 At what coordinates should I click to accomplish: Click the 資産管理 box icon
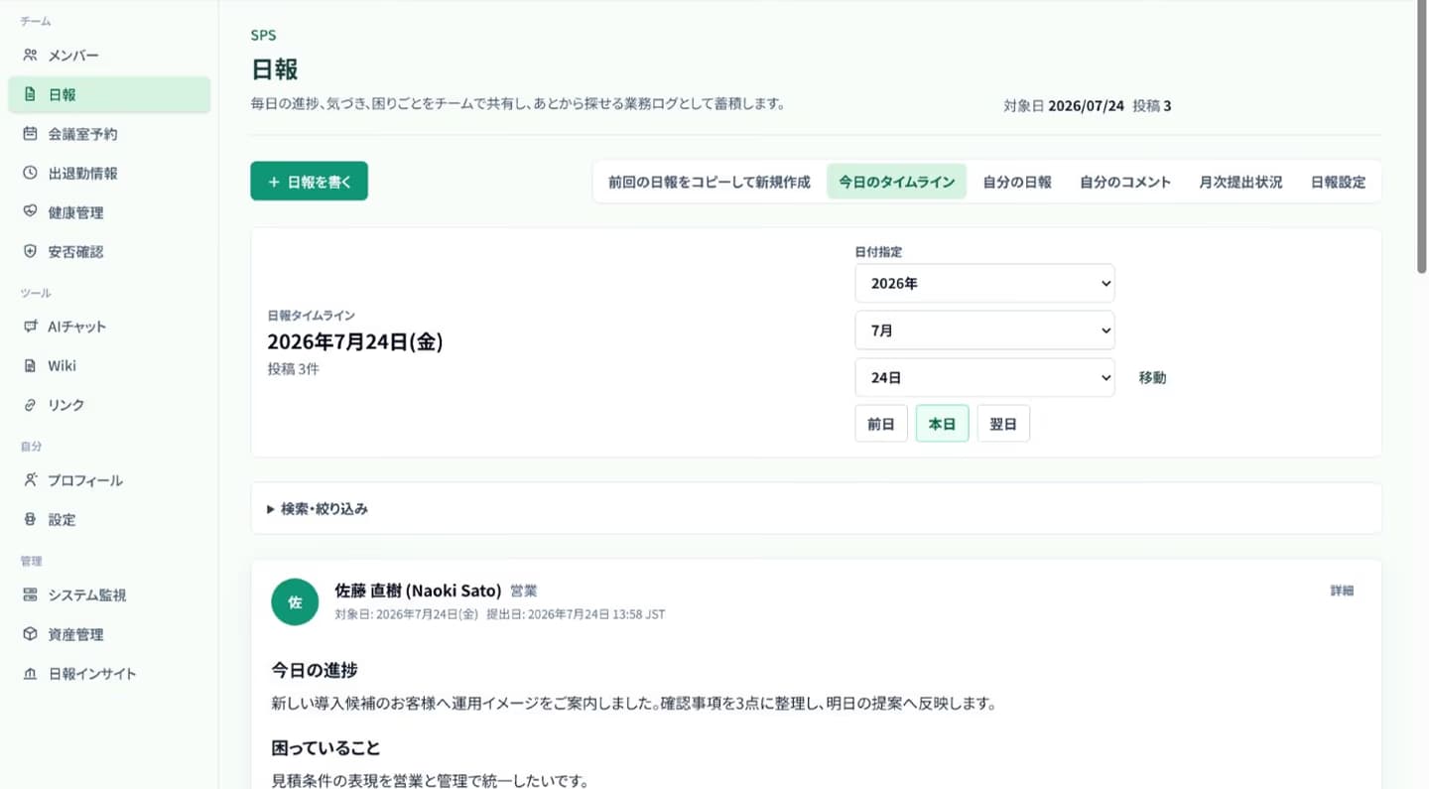(x=30, y=634)
